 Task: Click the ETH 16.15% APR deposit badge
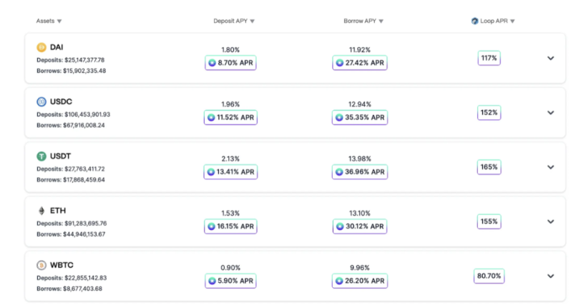[230, 227]
